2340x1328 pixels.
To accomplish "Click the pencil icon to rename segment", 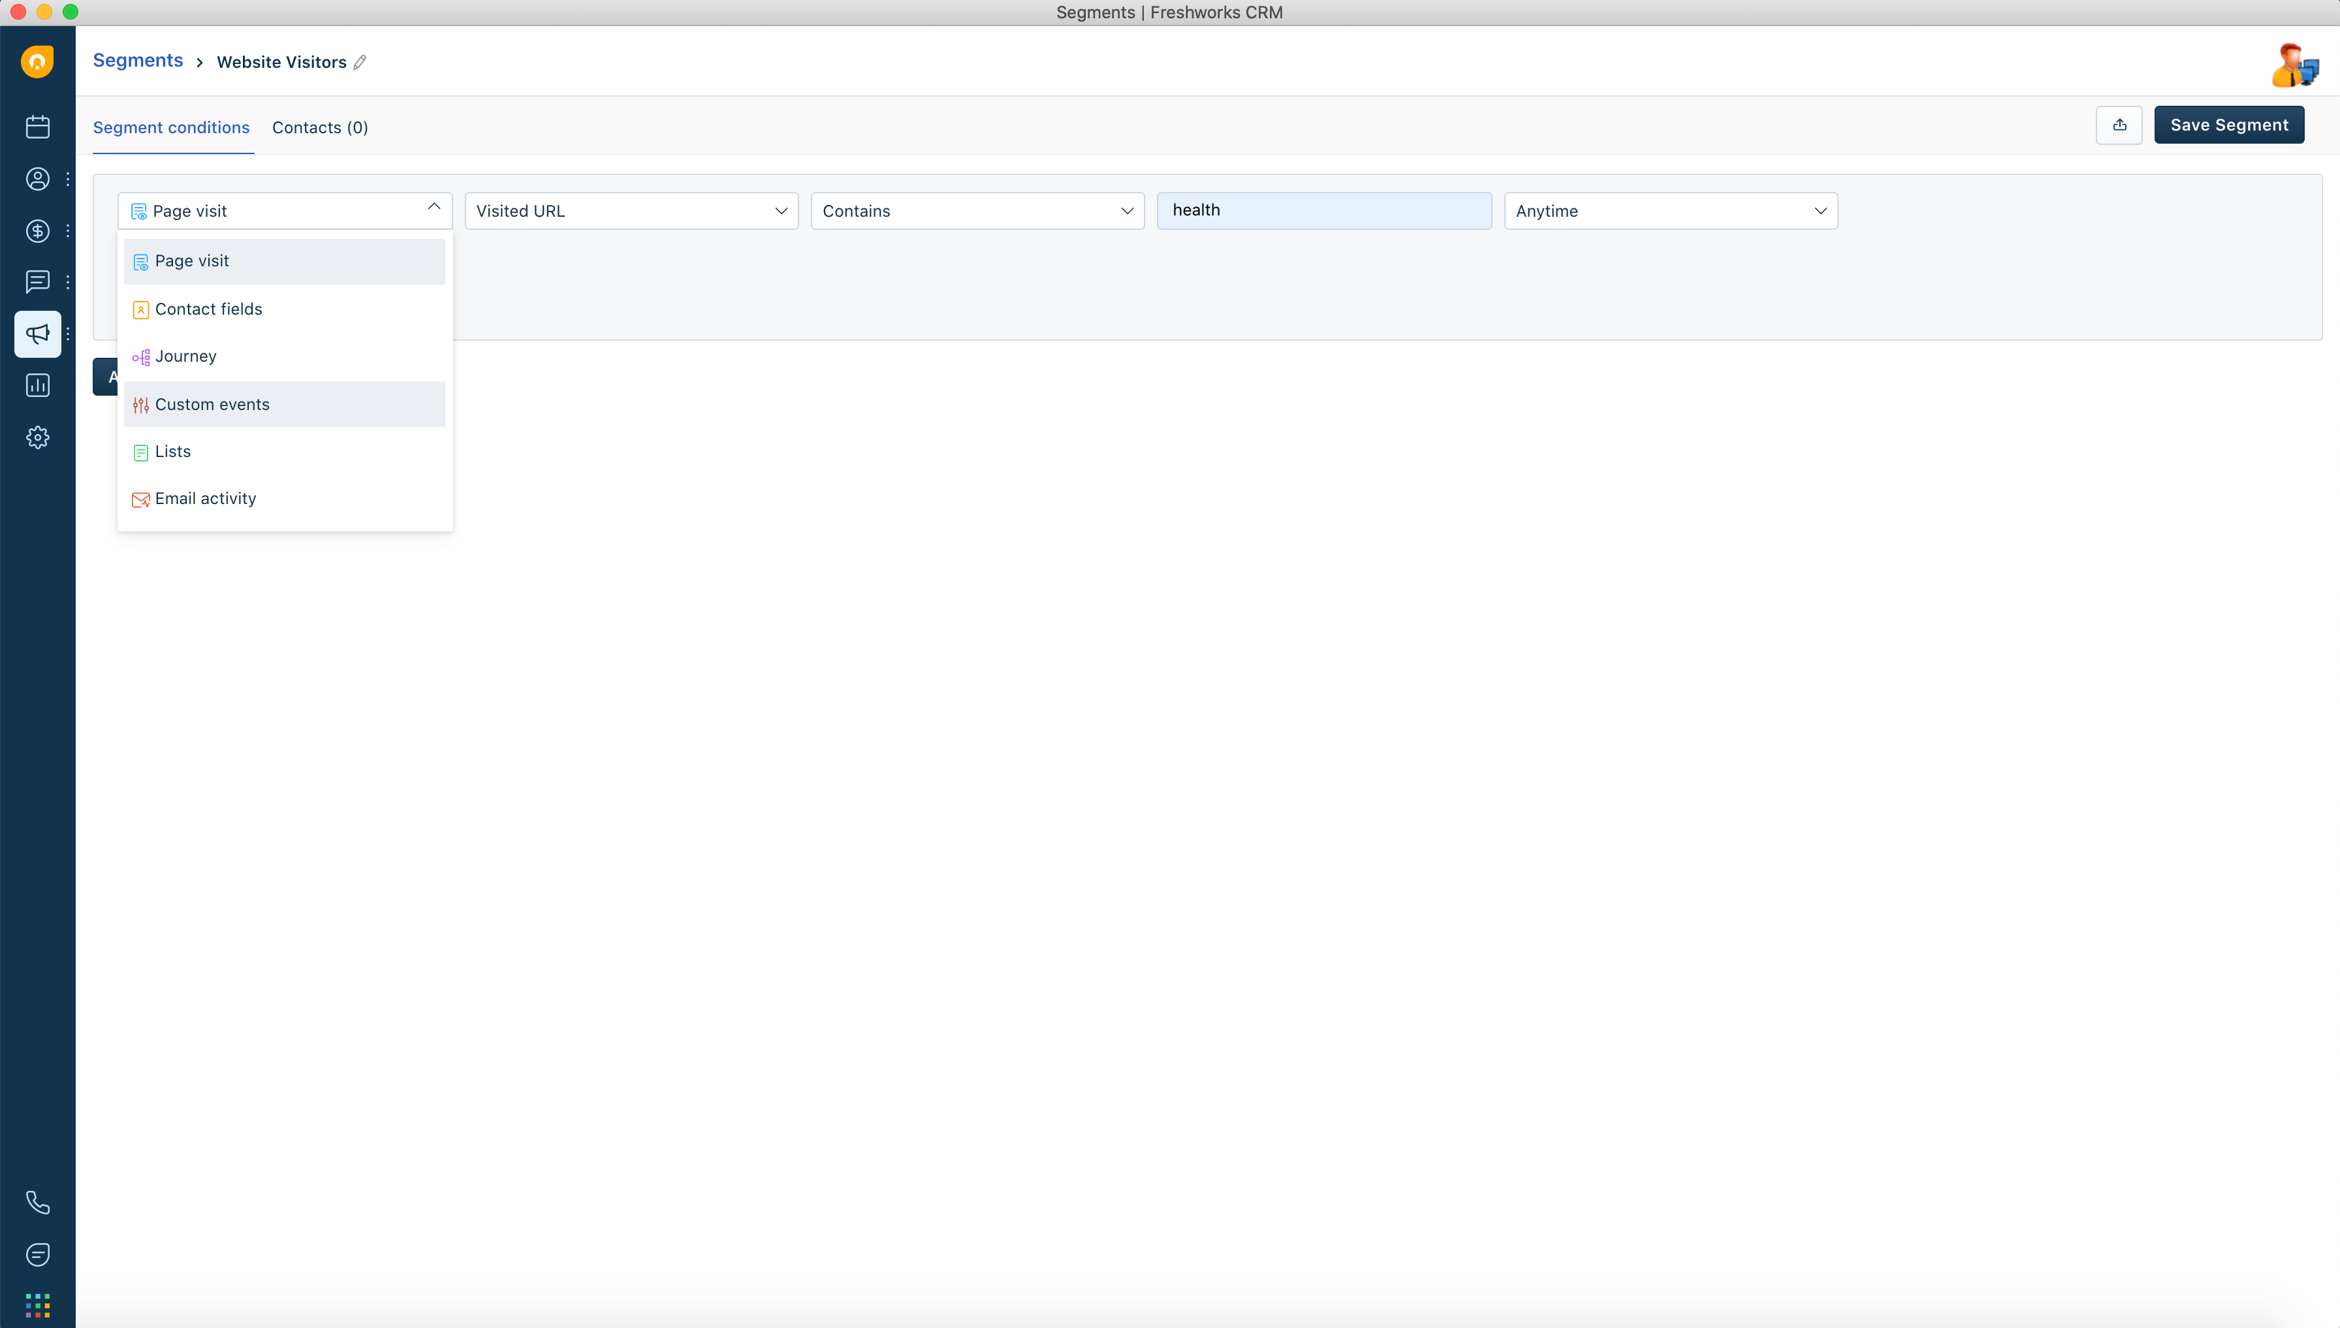I will coord(360,62).
